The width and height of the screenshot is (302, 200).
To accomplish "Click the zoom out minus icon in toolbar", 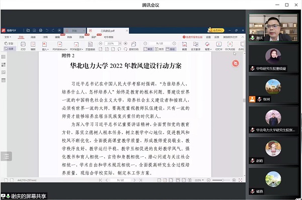I will 100,43.
